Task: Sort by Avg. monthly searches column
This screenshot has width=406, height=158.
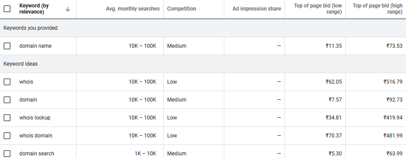Action: (x=133, y=9)
